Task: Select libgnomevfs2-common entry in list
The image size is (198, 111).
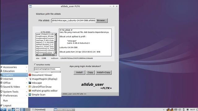Action: [45, 51]
